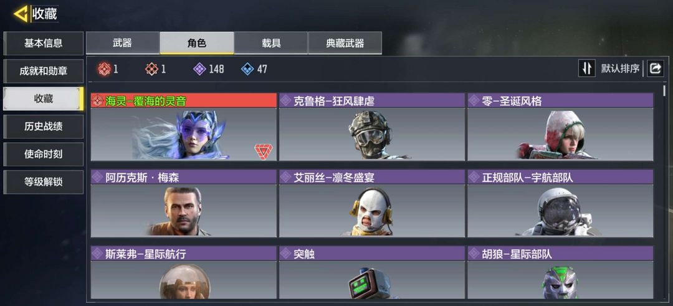Select the red mythic rarity filter icon
The width and height of the screenshot is (673, 306).
(x=104, y=69)
